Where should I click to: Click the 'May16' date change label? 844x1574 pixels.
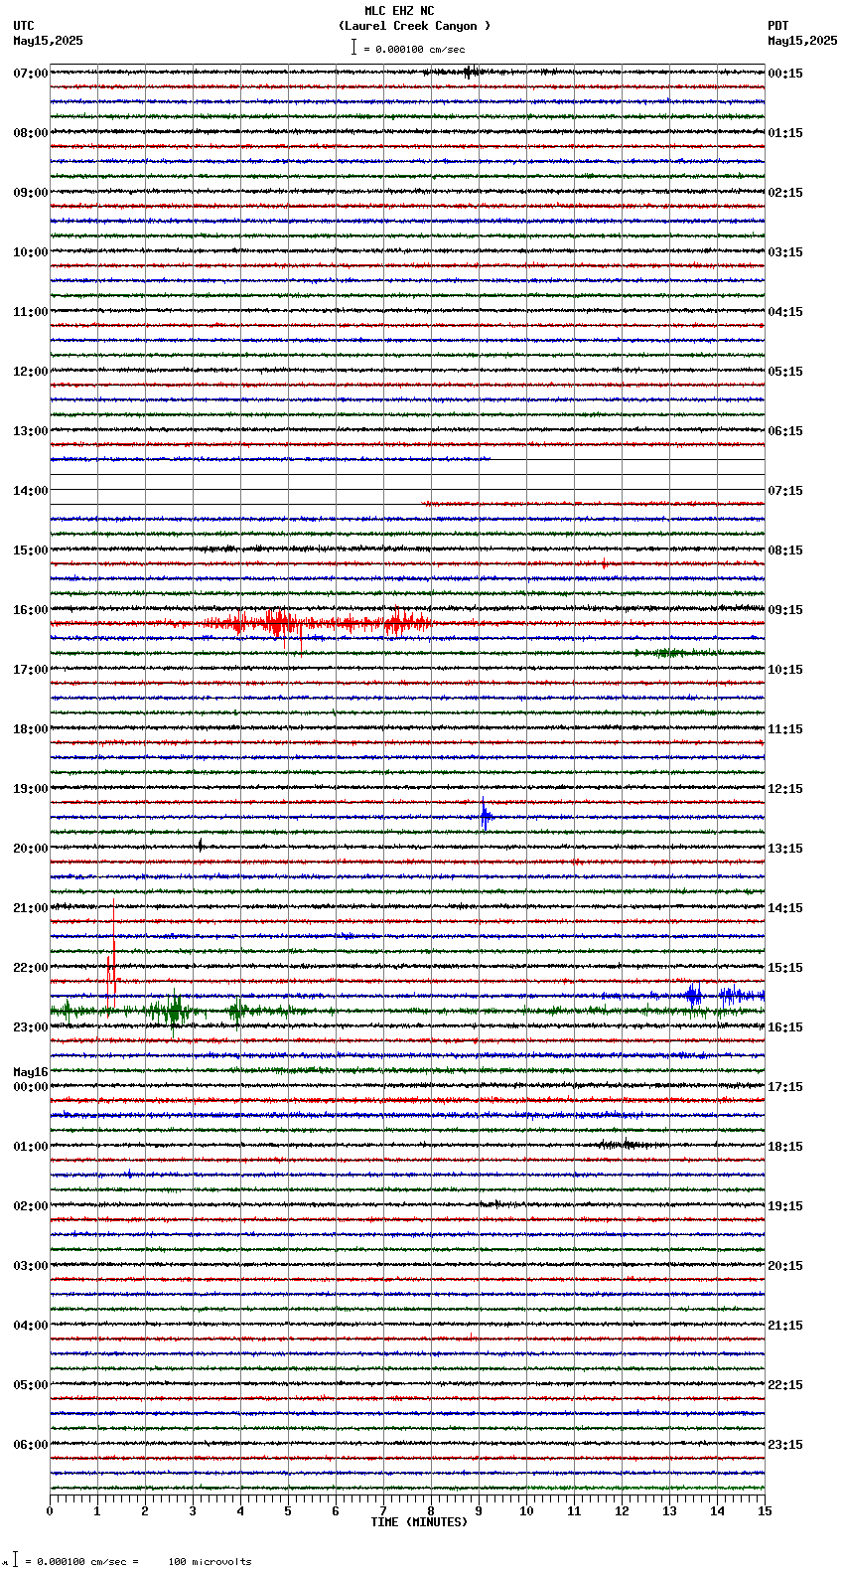(31, 1072)
